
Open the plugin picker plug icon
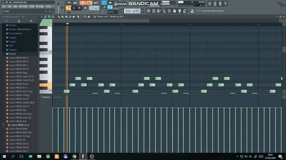(180, 11)
